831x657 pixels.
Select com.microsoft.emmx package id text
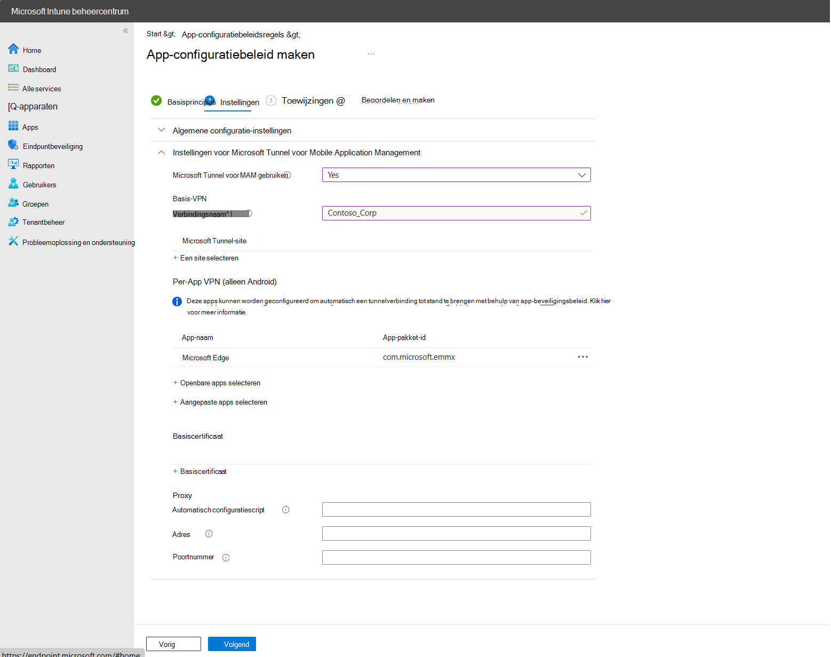point(419,357)
